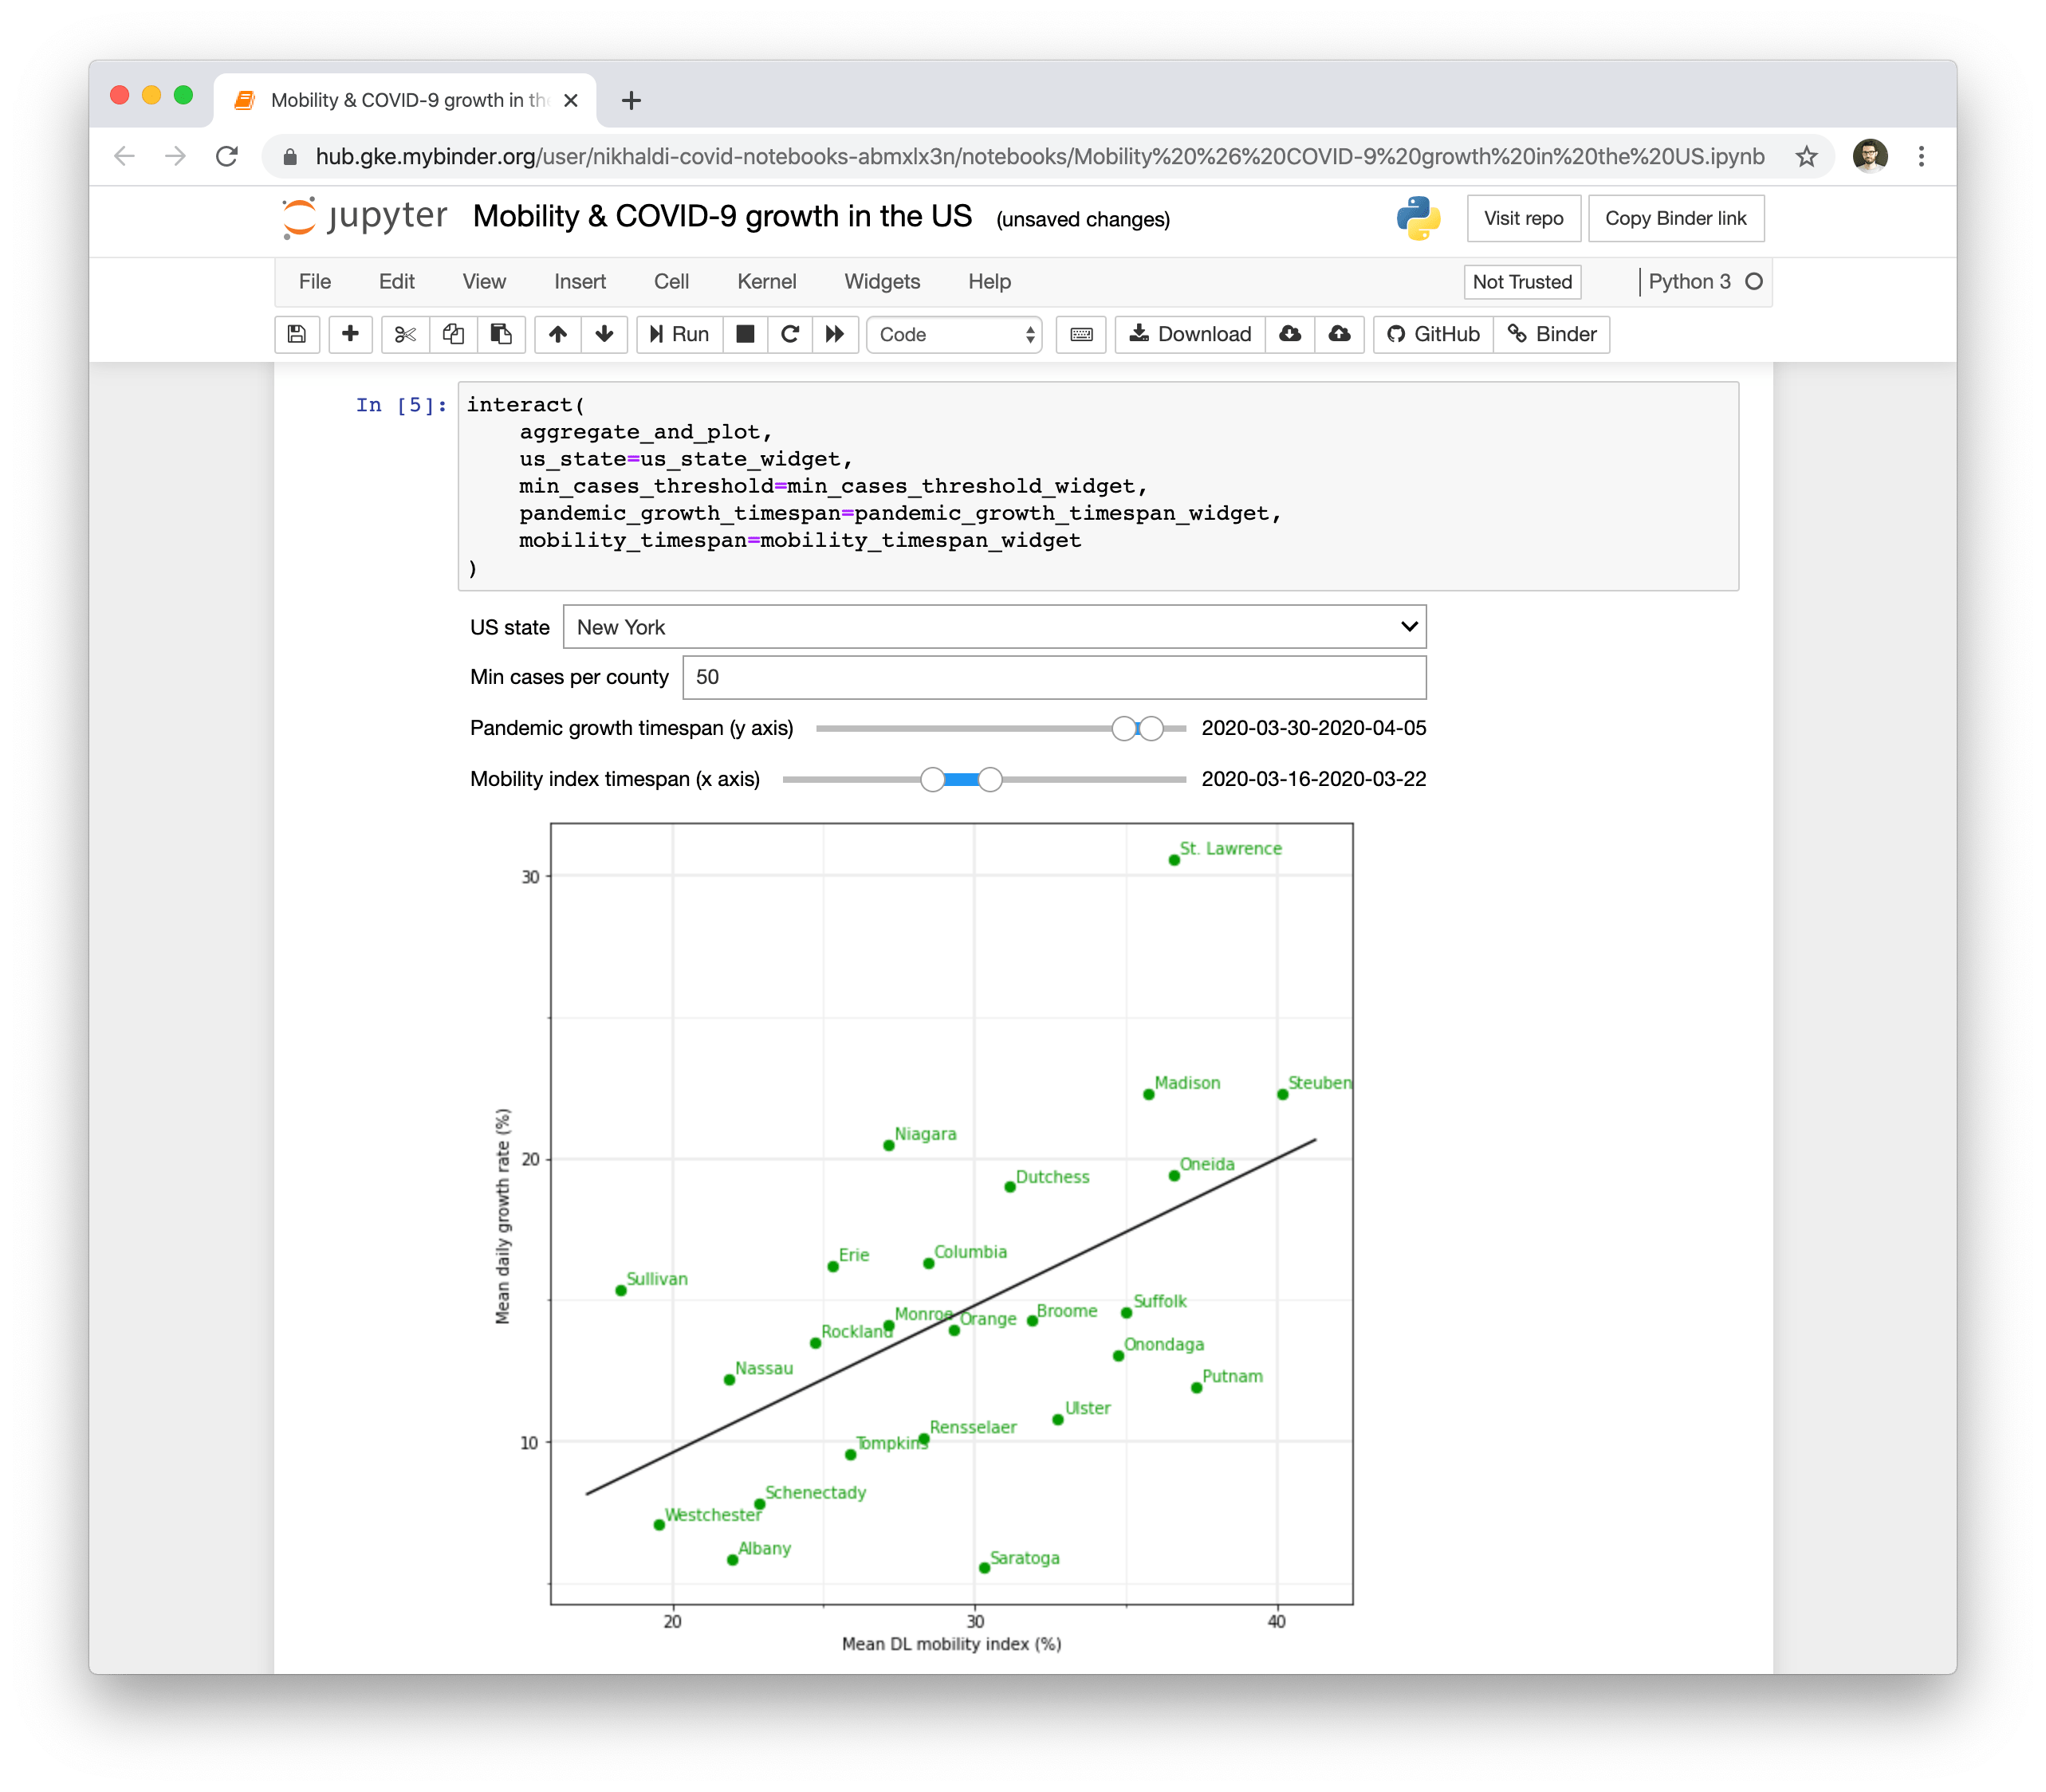Open the Kernel menu

[x=766, y=282]
